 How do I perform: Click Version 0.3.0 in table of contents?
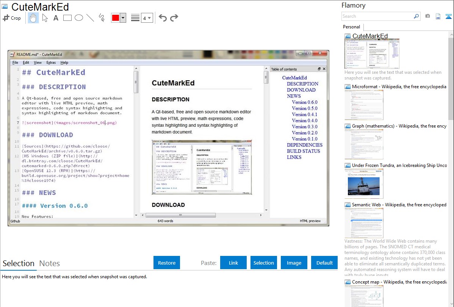(305, 127)
